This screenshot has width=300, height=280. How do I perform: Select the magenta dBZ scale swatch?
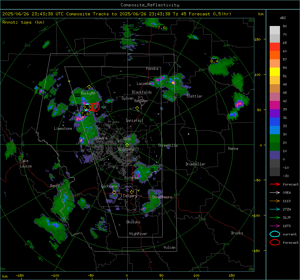[275, 105]
